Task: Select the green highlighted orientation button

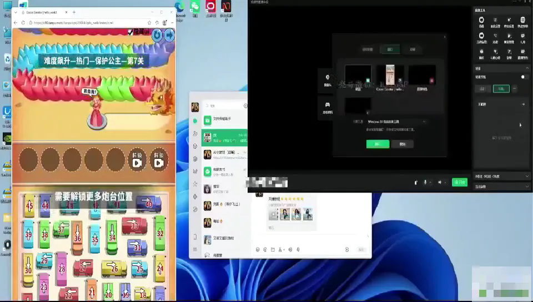Action: pos(501,89)
